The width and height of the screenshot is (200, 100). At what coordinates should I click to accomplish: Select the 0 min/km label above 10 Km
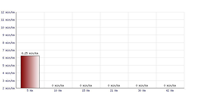(x=58, y=85)
